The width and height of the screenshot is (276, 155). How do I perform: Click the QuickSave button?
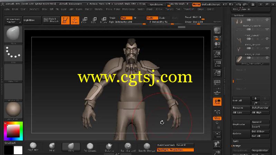pos(157,4)
